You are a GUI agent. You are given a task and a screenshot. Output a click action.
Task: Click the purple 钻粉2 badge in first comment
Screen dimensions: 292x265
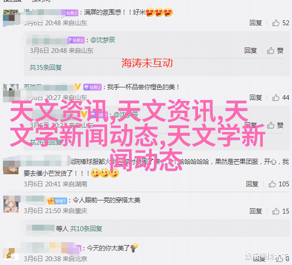(x=72, y=13)
